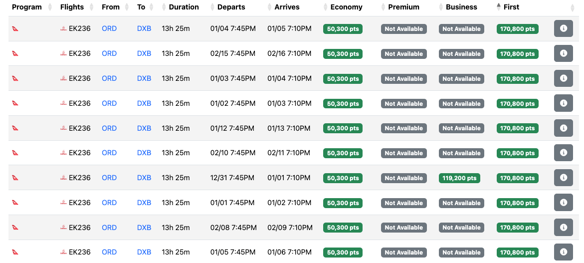Click Qantas program logo in first row
584x263 pixels.
click(15, 28)
